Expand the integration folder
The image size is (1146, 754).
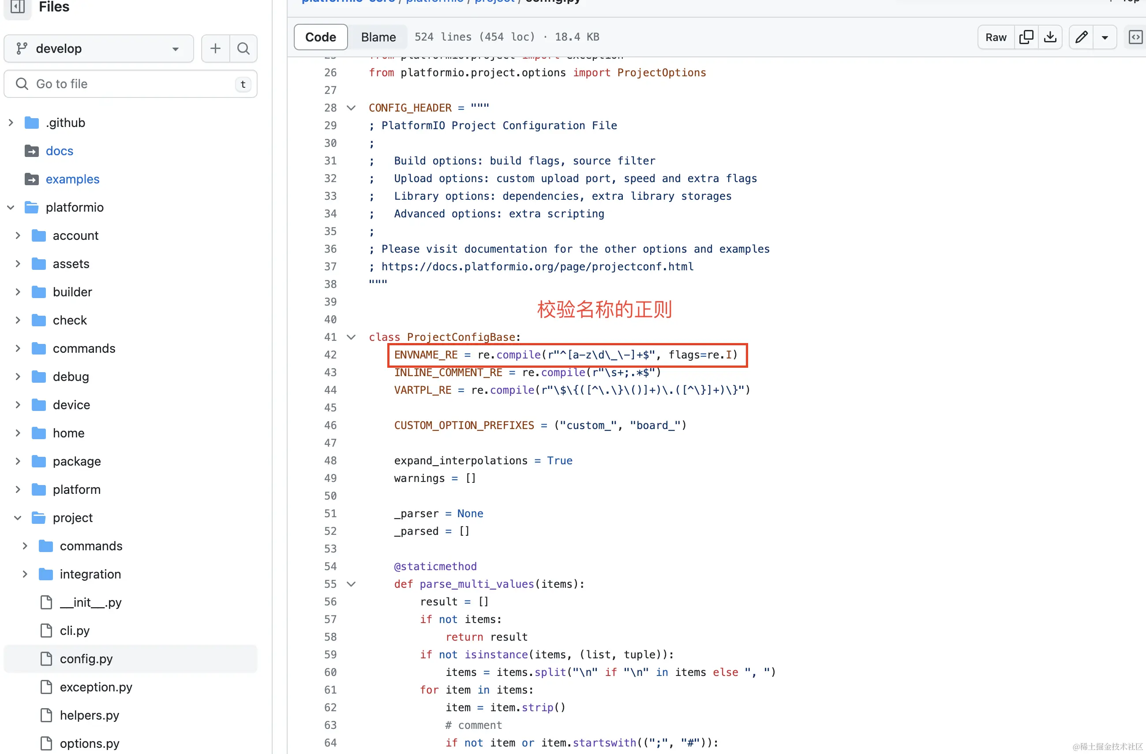(x=25, y=575)
